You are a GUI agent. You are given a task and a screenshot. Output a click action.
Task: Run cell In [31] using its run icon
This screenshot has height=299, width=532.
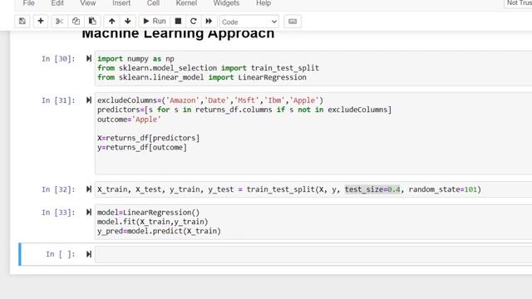point(89,100)
